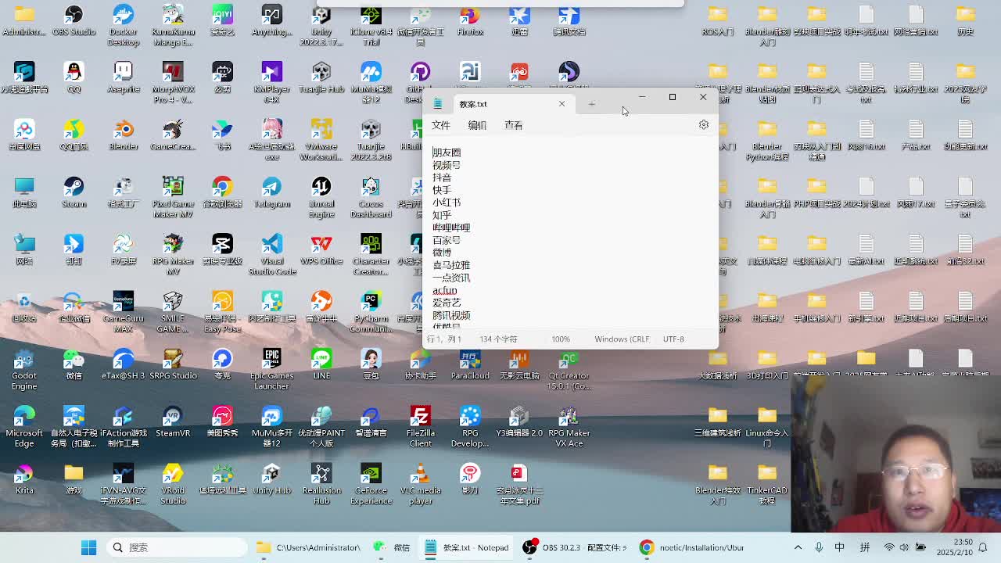Open the 查看 menu in Notepad
This screenshot has width=1001, height=563.
pos(513,125)
